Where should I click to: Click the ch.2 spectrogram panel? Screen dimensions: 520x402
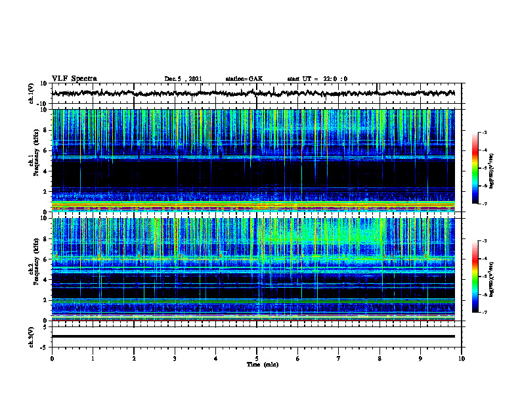point(253,269)
